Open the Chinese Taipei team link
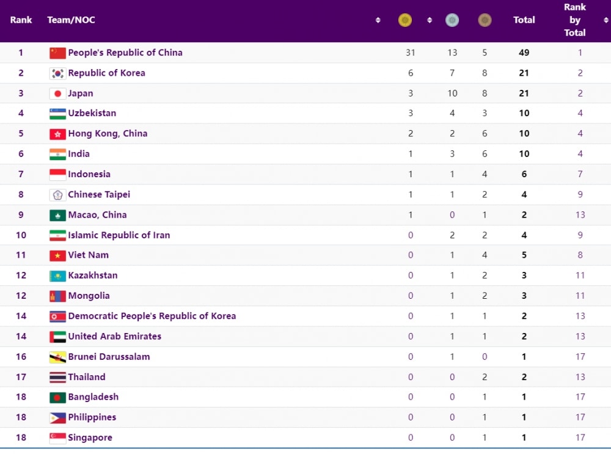The width and height of the screenshot is (611, 454). (x=99, y=194)
